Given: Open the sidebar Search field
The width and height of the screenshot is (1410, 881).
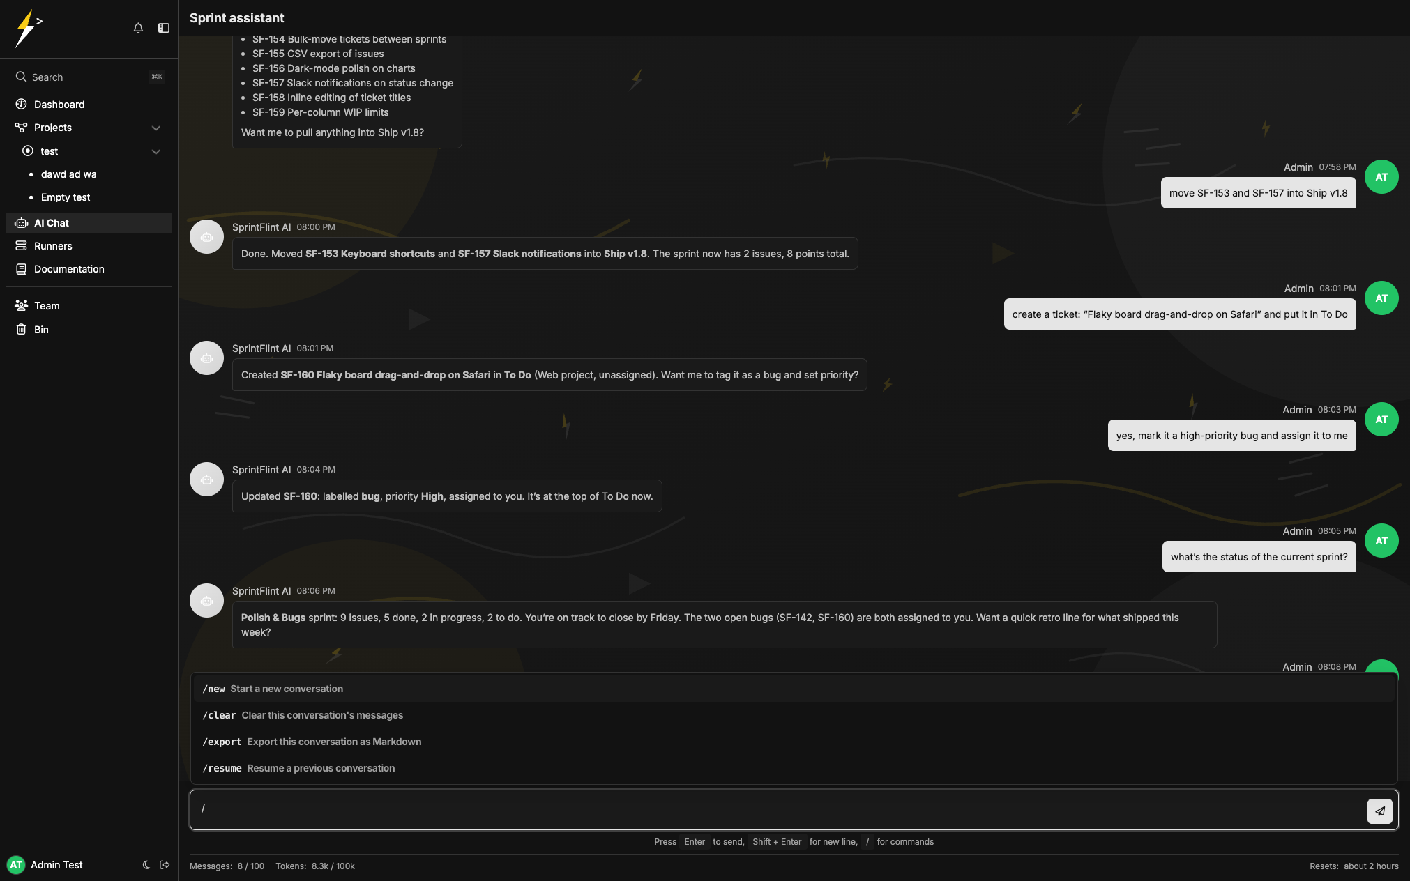Looking at the screenshot, I should pos(89,77).
